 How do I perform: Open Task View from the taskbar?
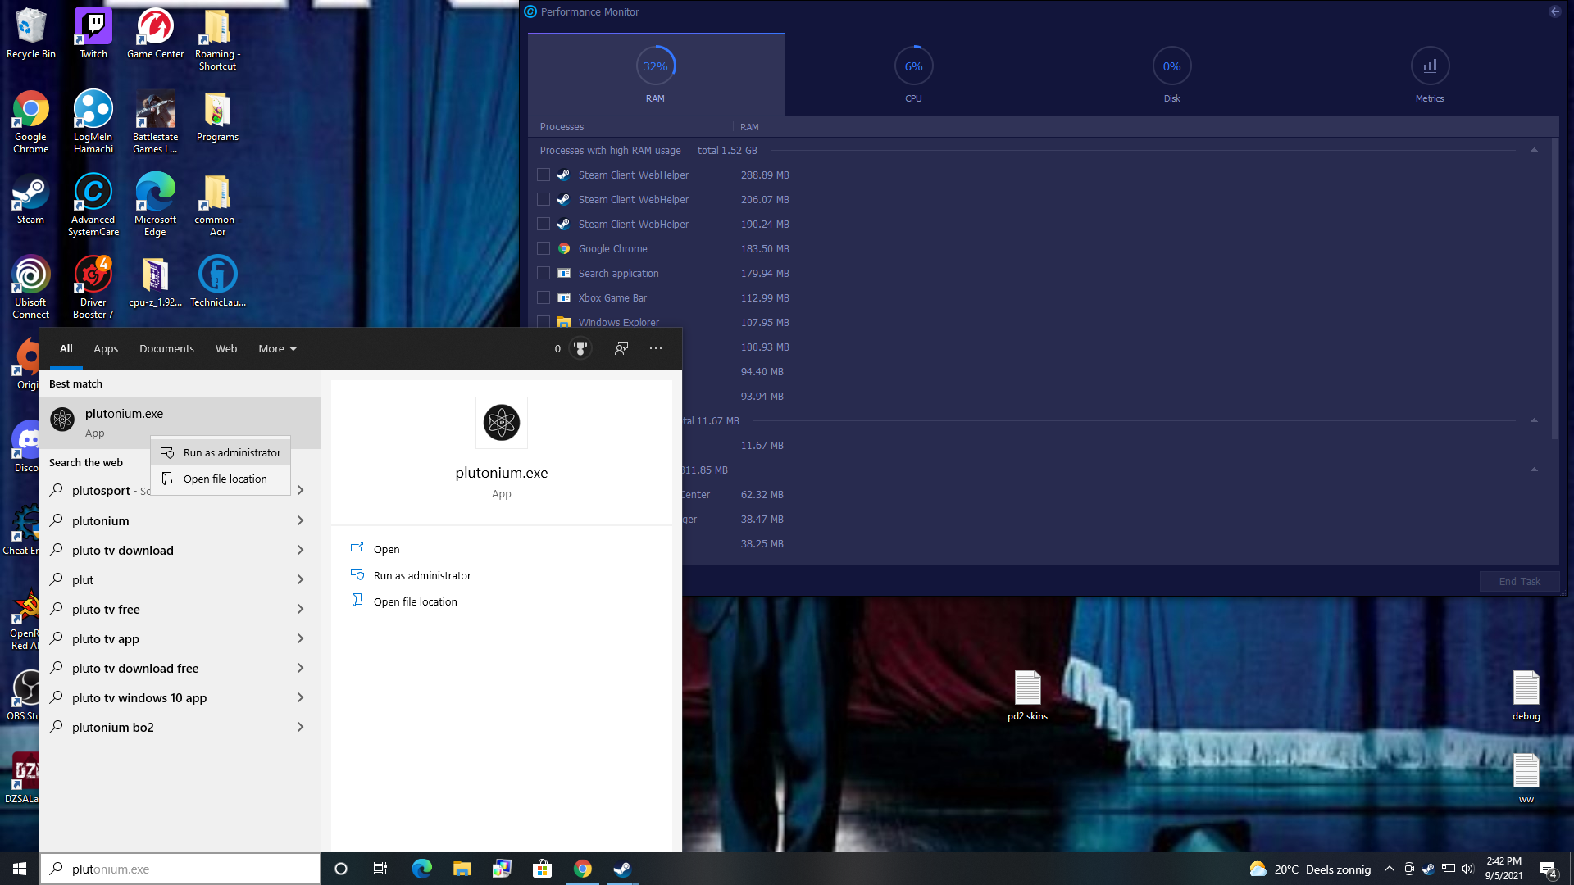[380, 869]
